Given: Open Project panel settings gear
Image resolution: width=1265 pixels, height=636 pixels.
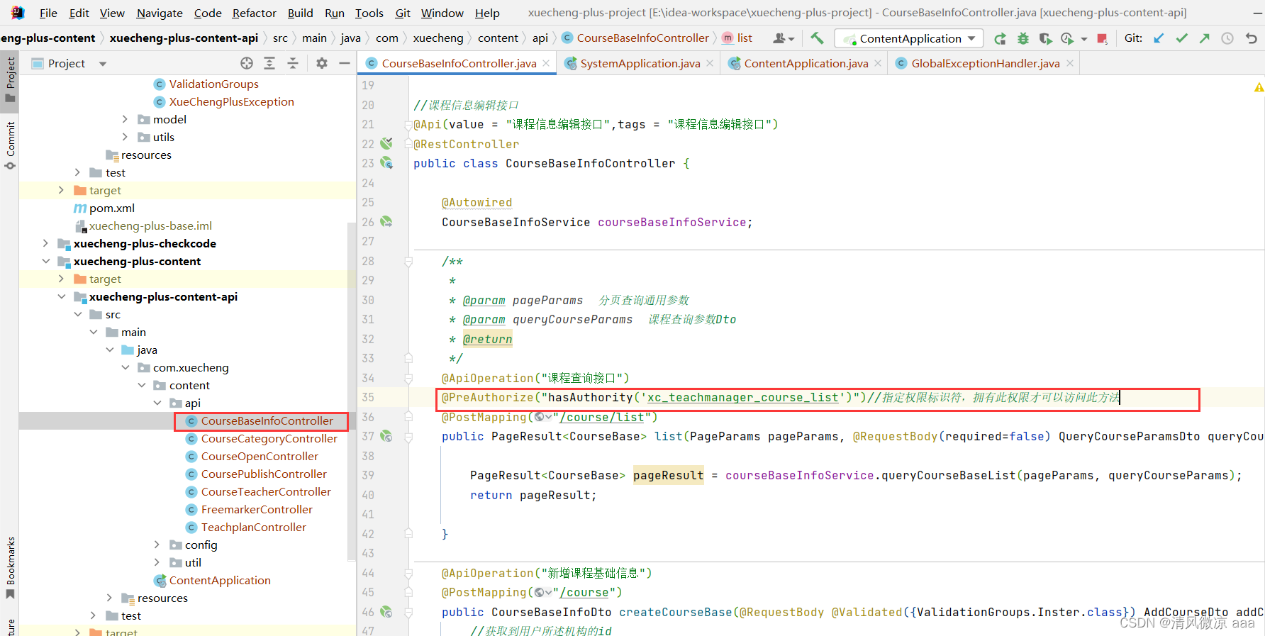Looking at the screenshot, I should tap(322, 63).
